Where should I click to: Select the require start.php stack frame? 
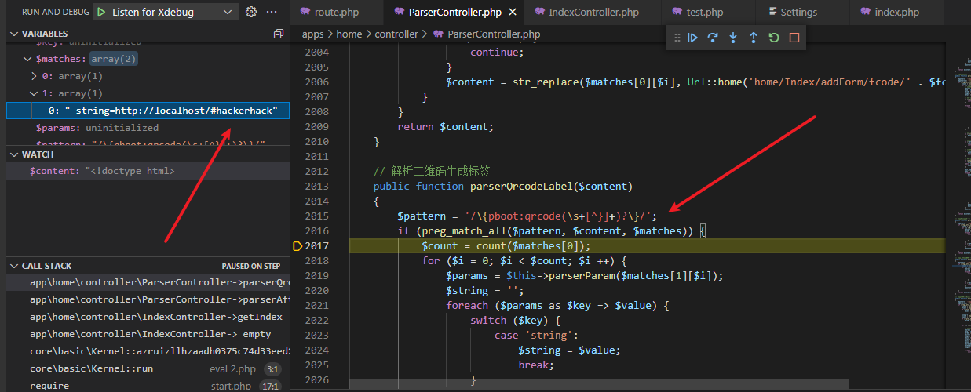148,385
